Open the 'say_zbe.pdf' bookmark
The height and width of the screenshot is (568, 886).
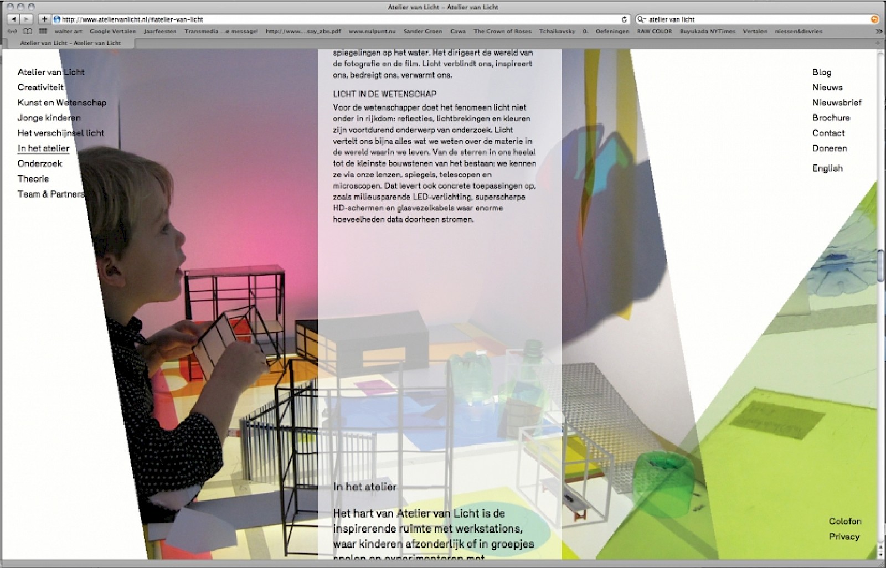tap(303, 32)
